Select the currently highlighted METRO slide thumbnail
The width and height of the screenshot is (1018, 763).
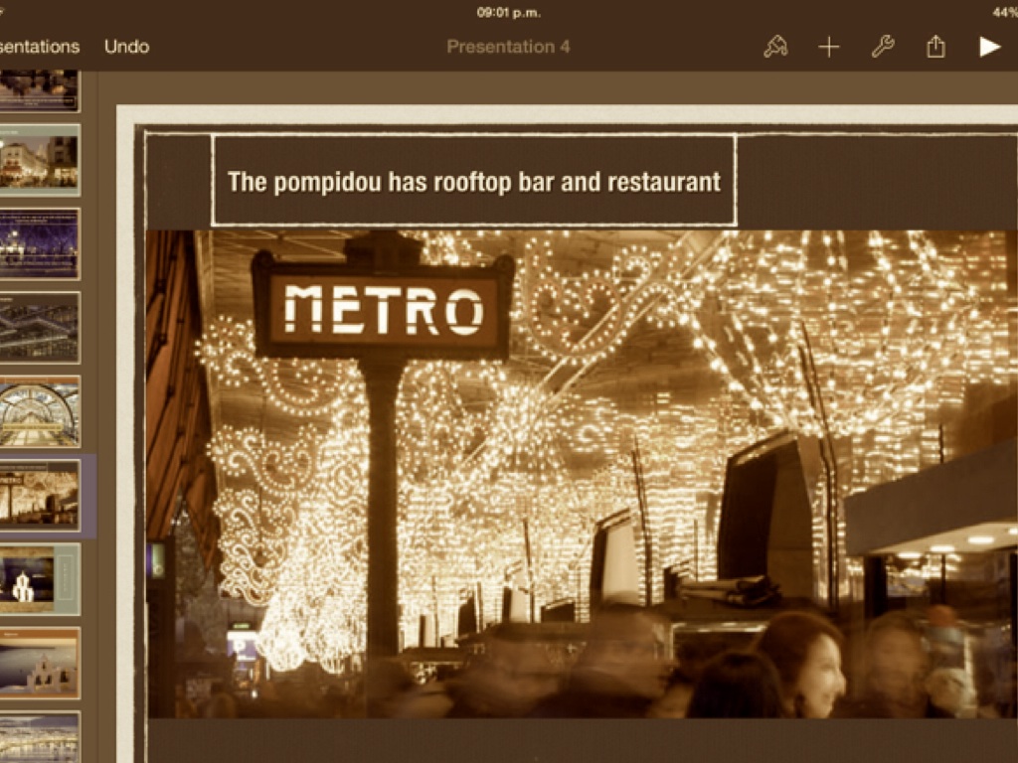pos(39,495)
